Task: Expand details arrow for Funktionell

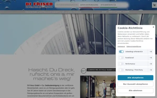Action: tap(151, 58)
